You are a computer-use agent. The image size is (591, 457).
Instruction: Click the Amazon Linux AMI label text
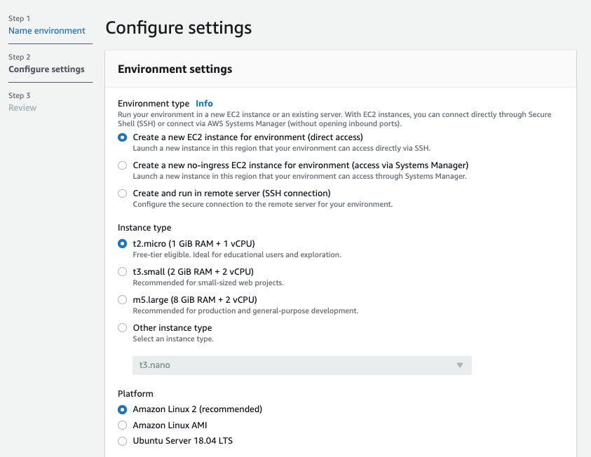point(170,425)
